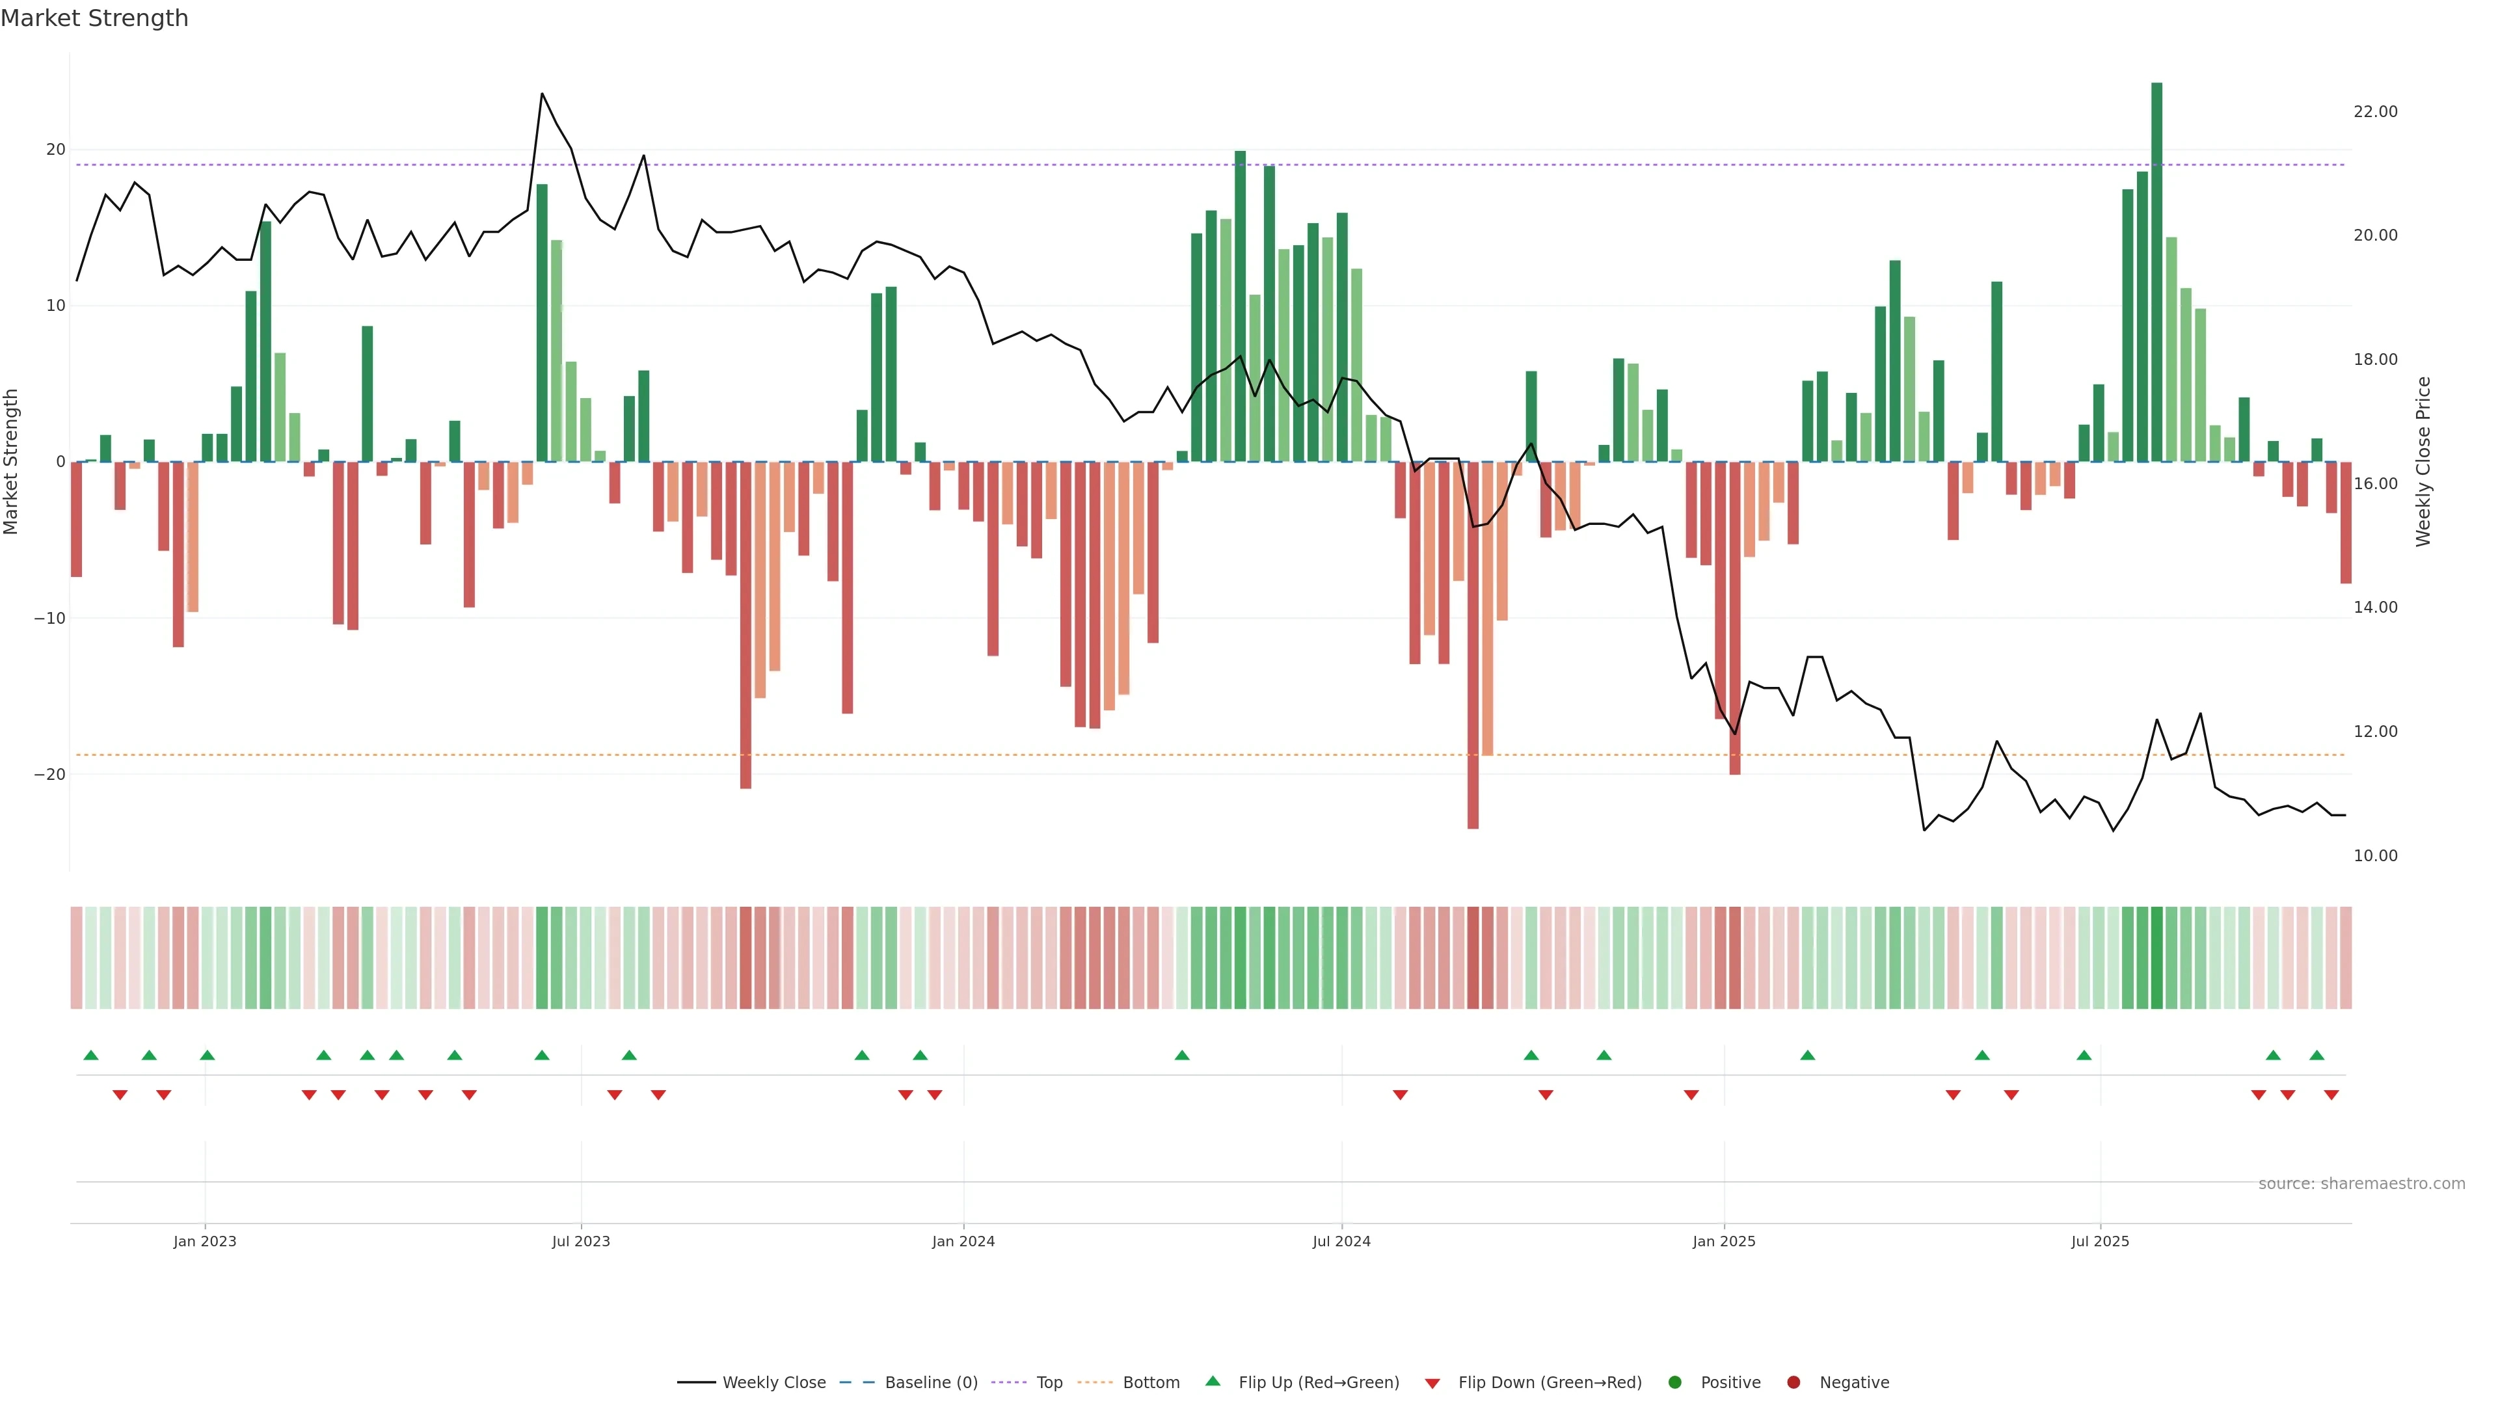Click the Market Strength chart title

tap(94, 18)
